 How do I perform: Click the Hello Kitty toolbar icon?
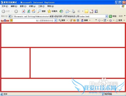91,11
